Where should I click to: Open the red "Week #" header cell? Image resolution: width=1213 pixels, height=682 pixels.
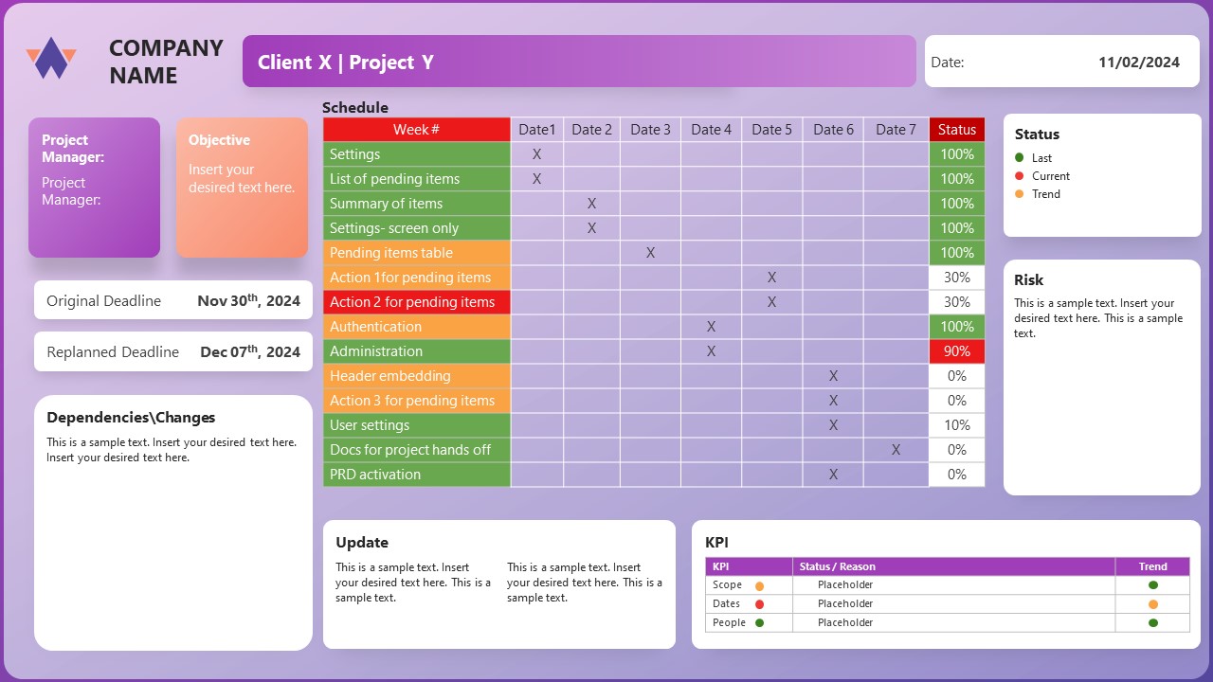(416, 129)
